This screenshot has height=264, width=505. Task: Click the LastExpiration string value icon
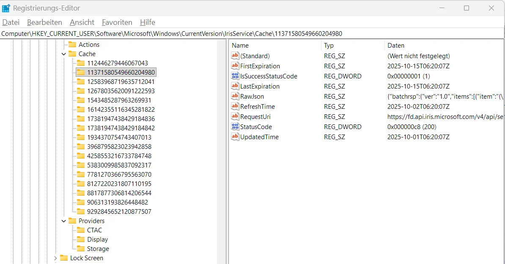235,86
